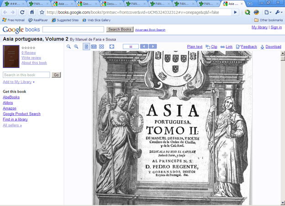This screenshot has width=285, height=206.
Task: Switch to single page view
Action: click(86, 46)
